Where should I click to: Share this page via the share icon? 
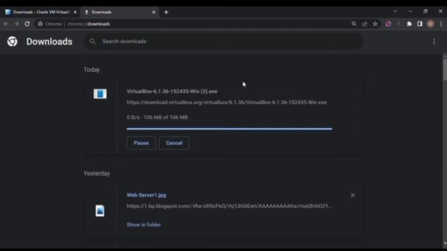click(x=365, y=24)
